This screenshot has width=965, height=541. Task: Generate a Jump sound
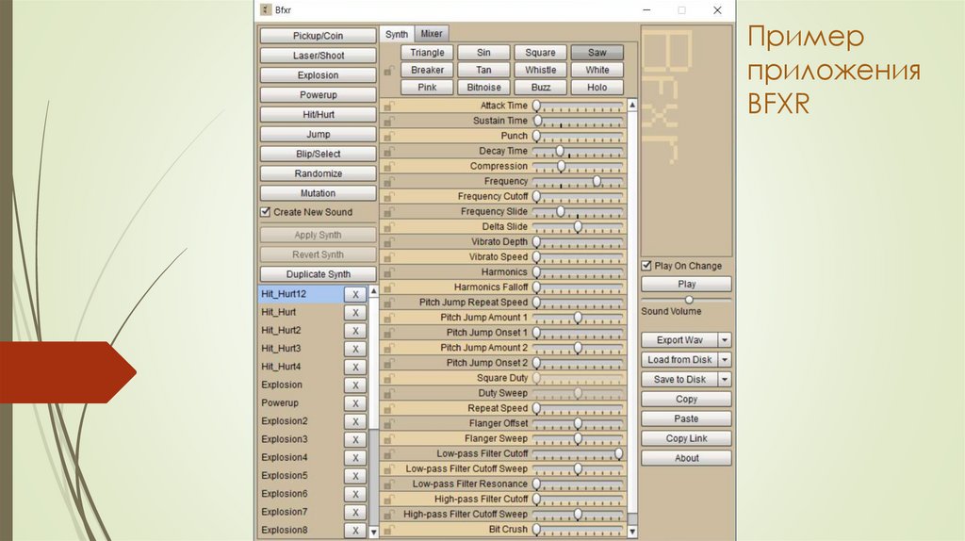pos(319,134)
